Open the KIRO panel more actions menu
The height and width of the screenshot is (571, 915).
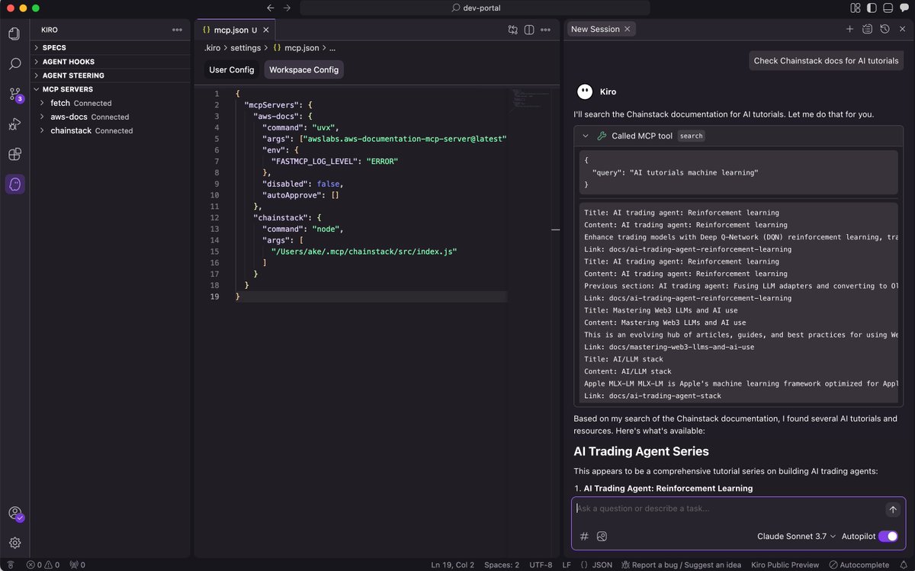point(177,30)
